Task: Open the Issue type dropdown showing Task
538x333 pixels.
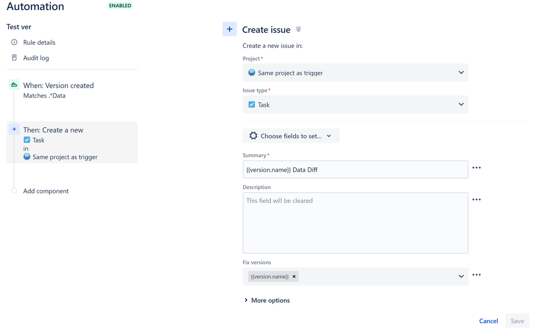Action: [x=355, y=104]
